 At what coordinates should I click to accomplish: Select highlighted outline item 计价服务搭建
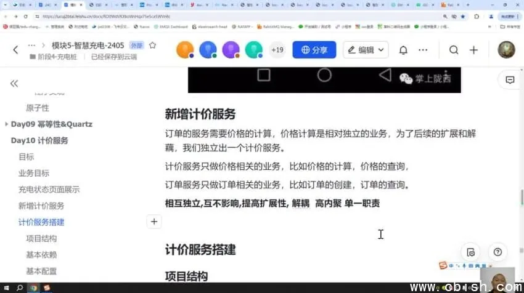coord(41,222)
